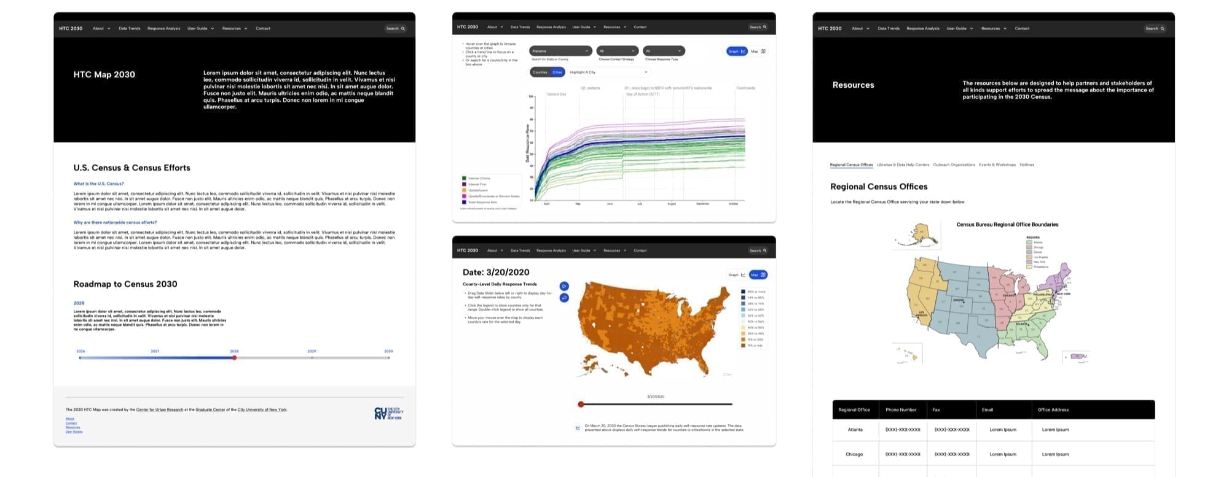Click the red date slider handle under the map
This screenshot has height=477, width=1229.
coord(581,404)
